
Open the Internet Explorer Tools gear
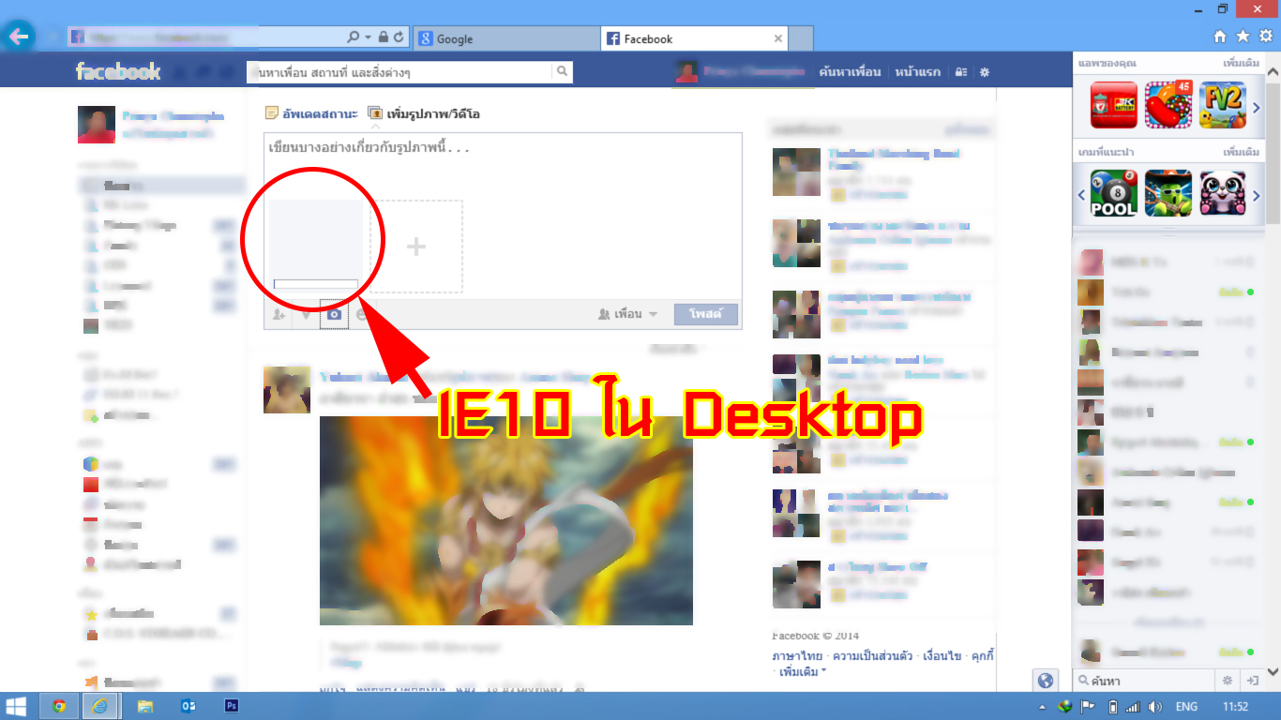coord(1265,37)
